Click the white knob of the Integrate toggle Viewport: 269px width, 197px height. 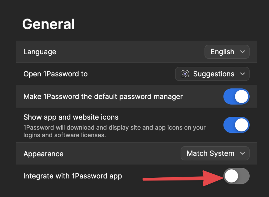click(232, 176)
